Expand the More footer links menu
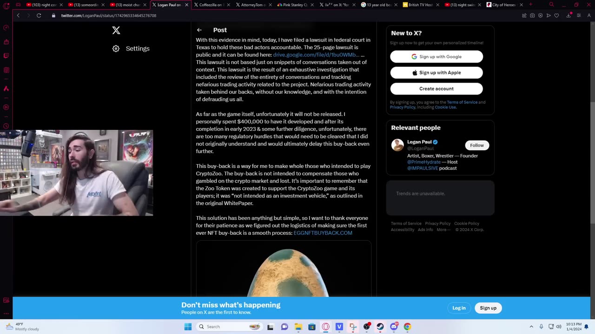The image size is (595, 334). [x=443, y=230]
